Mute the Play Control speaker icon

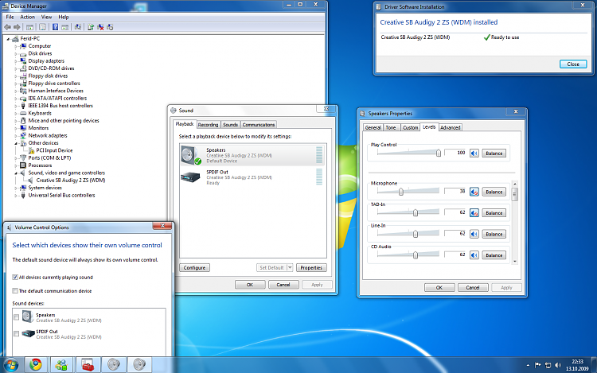(474, 153)
